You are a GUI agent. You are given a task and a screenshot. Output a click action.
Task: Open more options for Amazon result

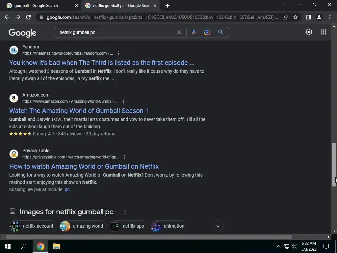[x=123, y=101]
